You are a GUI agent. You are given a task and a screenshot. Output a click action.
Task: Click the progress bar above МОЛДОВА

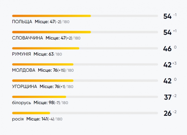tap(85, 64)
